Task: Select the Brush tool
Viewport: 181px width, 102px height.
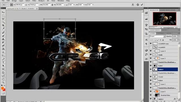Action: coord(3,36)
